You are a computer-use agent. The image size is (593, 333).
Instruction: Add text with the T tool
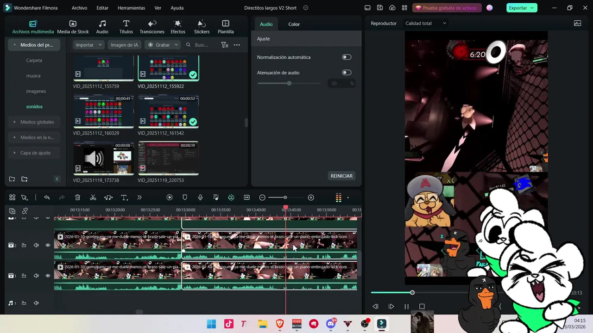[124, 197]
